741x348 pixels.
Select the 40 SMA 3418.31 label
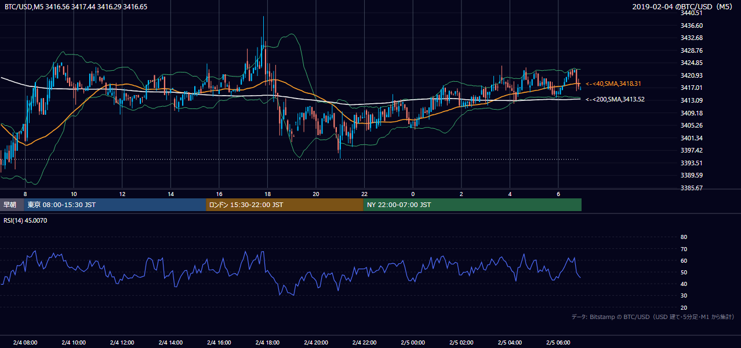[x=615, y=84]
